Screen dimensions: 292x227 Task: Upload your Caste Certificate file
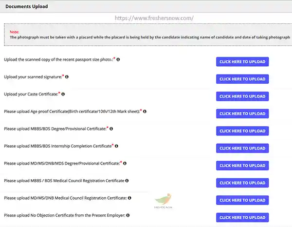click(x=242, y=96)
